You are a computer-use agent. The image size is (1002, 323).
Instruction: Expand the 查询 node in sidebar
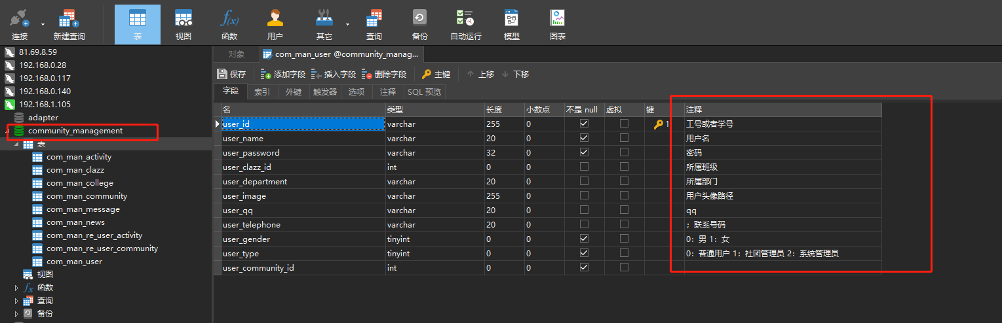click(x=17, y=301)
